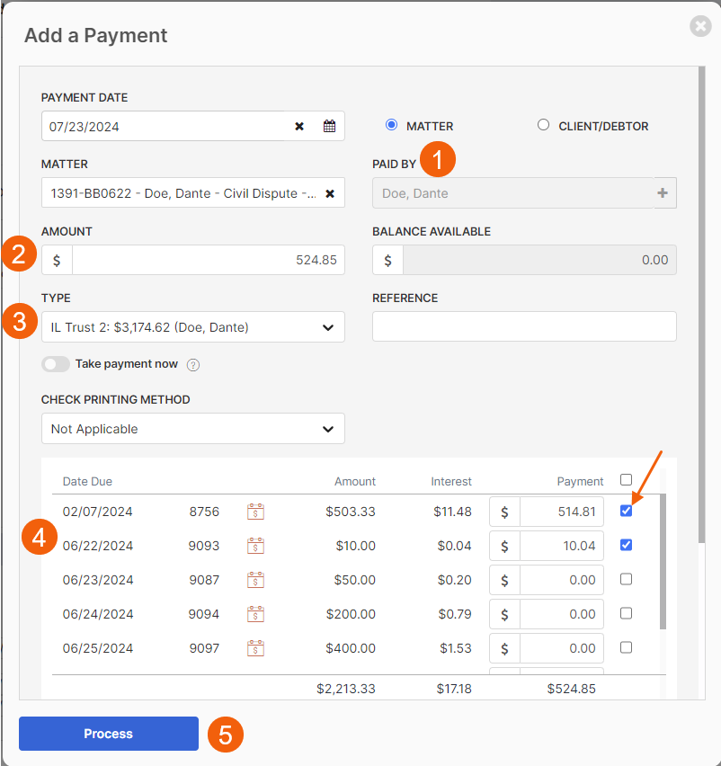The image size is (721, 766).
Task: Click the Reference input field
Action: tap(524, 326)
